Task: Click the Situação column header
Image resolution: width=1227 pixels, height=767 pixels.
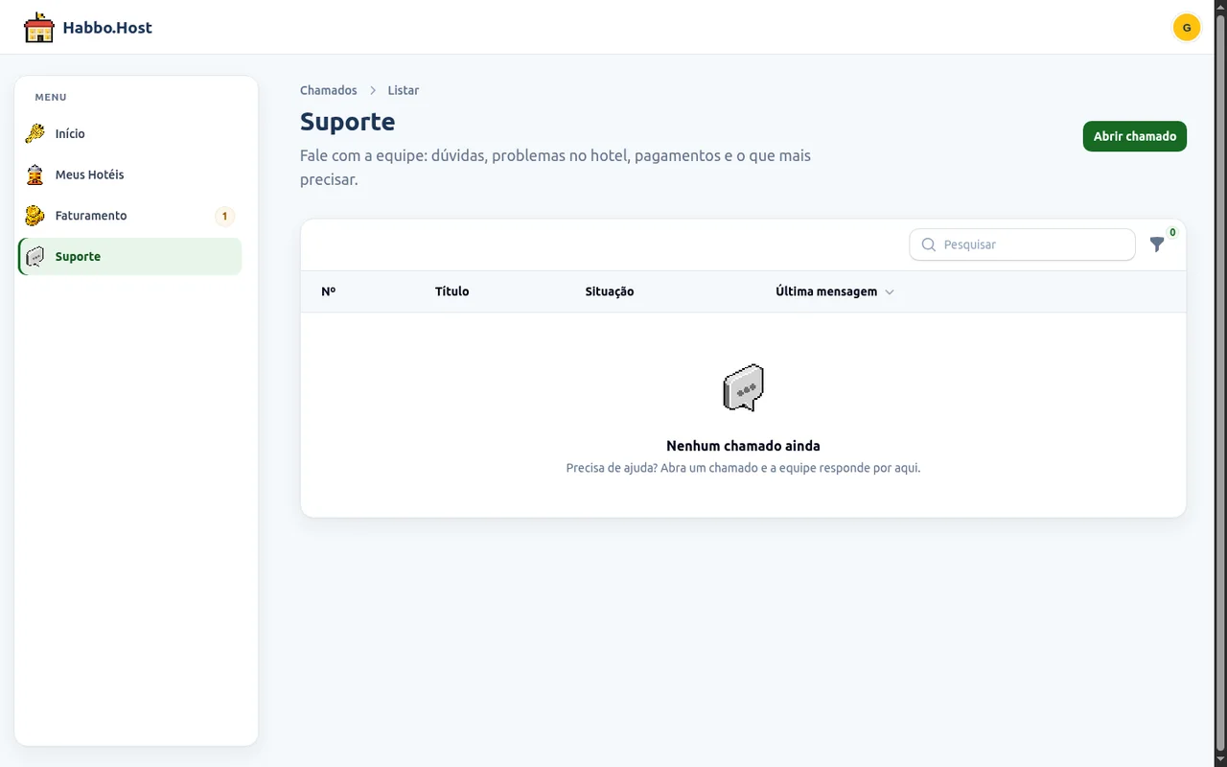Action: pos(610,291)
